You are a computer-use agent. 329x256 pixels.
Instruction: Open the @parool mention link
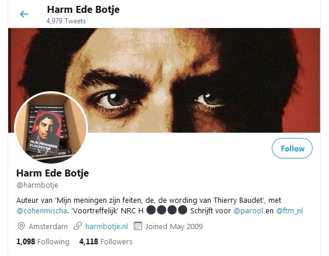(248, 210)
